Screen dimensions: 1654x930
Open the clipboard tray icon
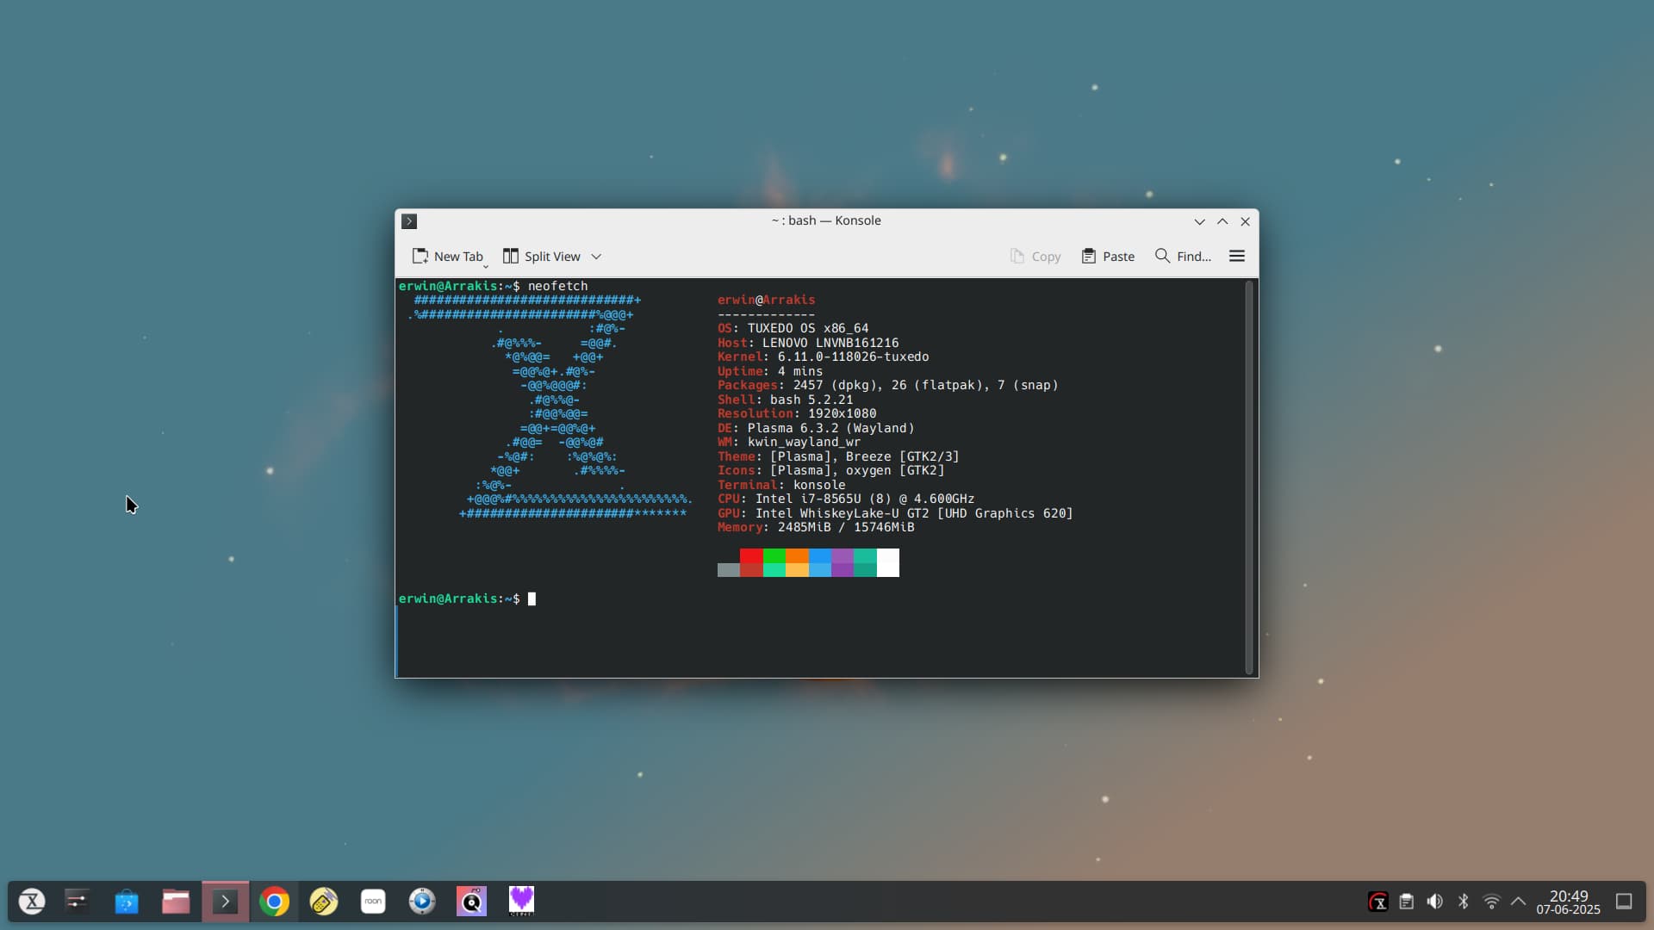[1406, 902]
